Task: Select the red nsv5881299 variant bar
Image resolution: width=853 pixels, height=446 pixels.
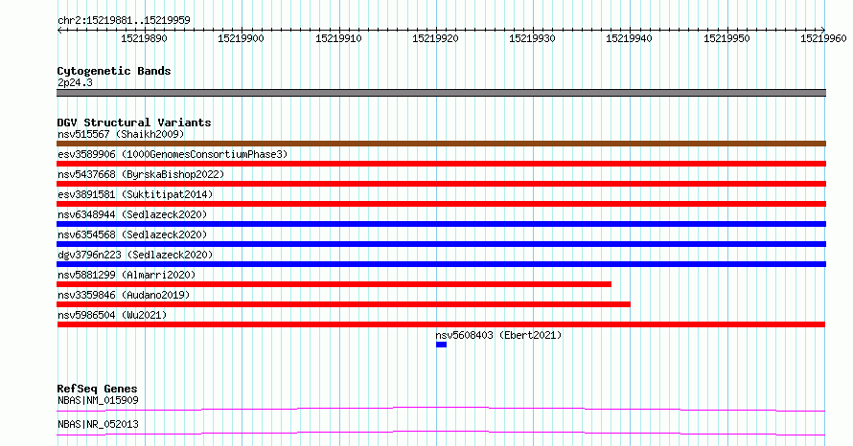Action: pyautogui.click(x=334, y=284)
